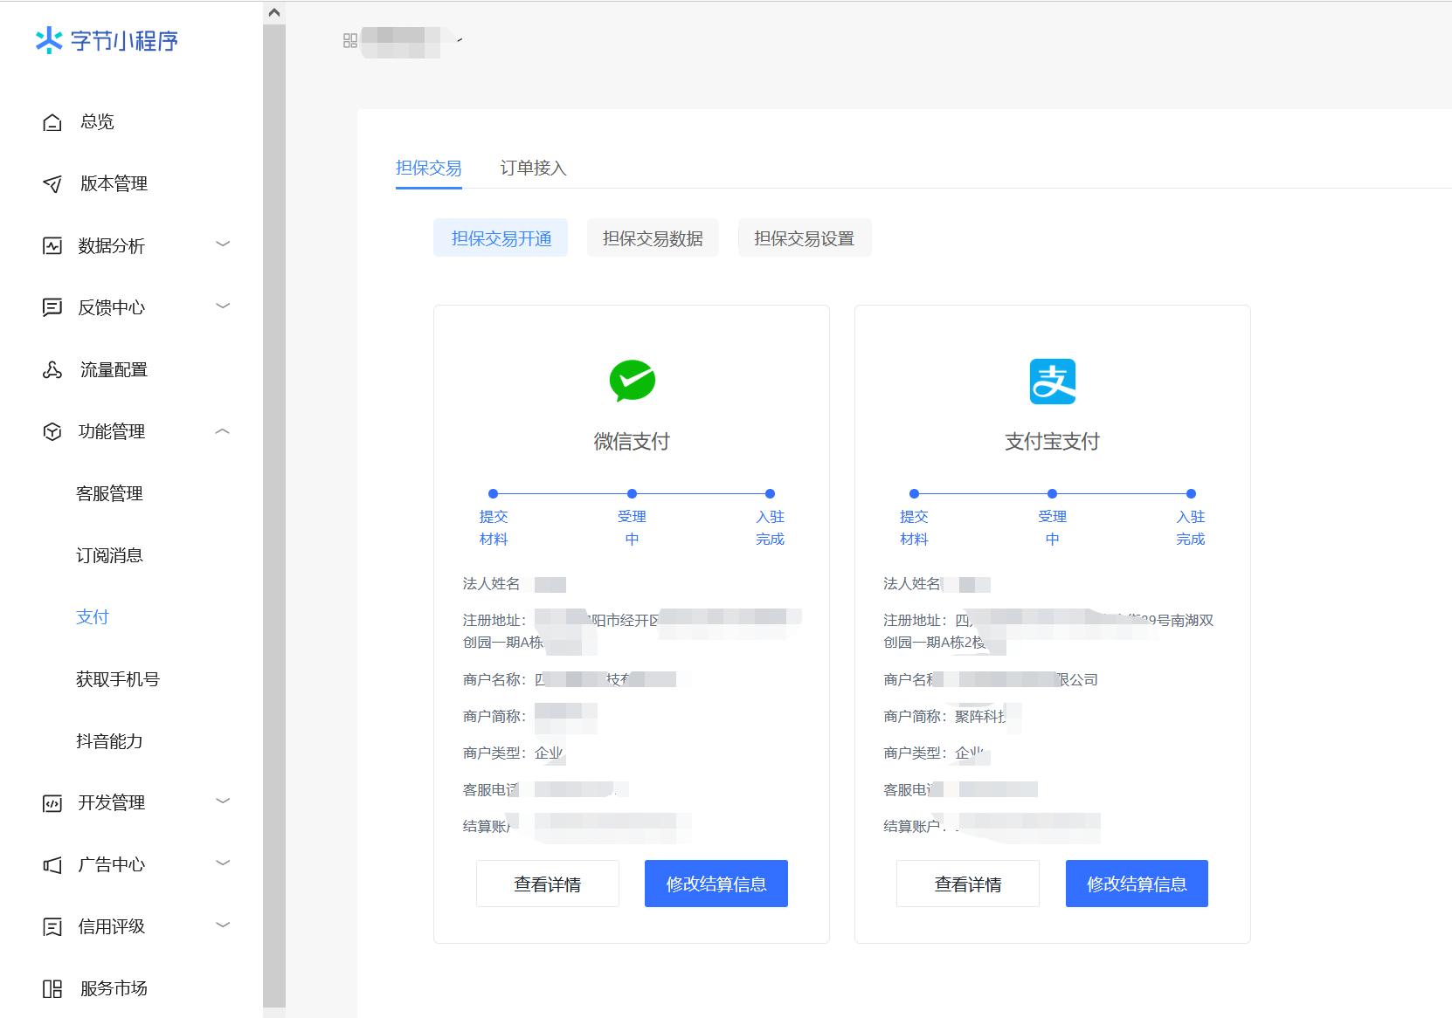
Task: Click the 入驻完成 step dot for WeChat Pay
Action: [770, 493]
